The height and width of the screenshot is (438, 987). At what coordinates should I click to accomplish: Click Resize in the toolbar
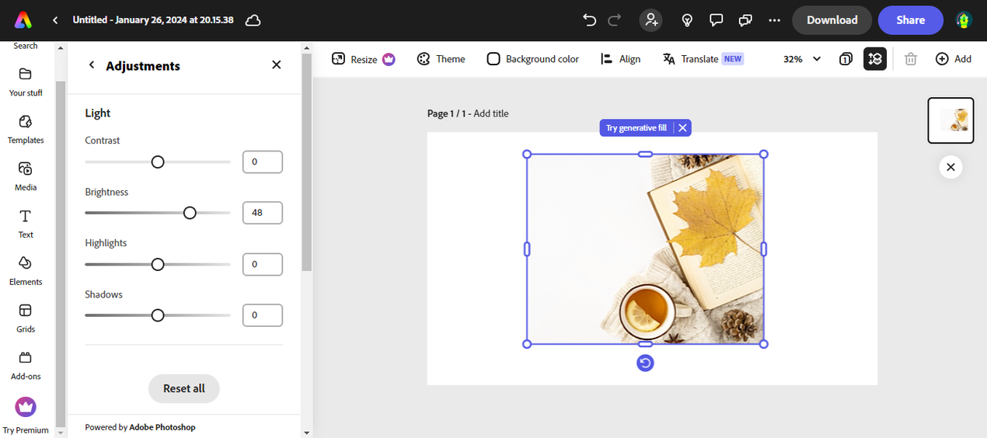(x=363, y=59)
